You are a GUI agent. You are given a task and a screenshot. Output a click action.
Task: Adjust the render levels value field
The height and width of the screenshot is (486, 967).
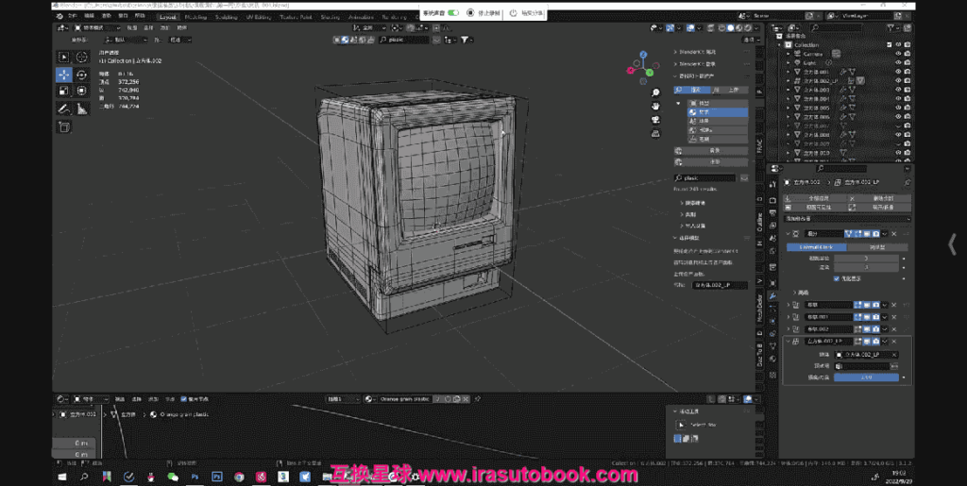pyautogui.click(x=866, y=267)
